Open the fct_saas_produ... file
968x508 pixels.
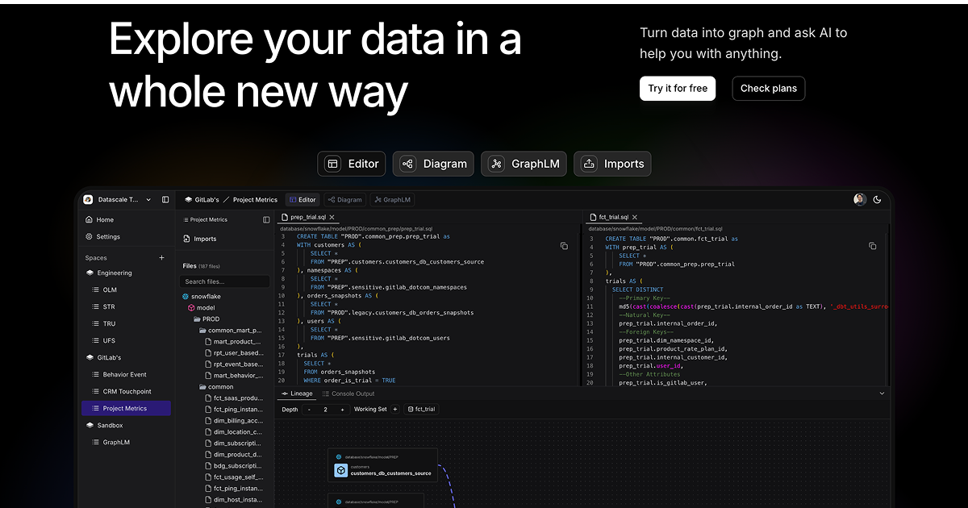pyautogui.click(x=234, y=398)
